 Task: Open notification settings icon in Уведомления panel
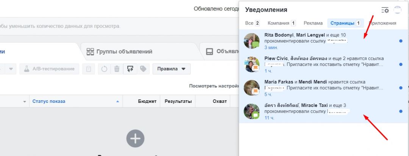click(x=385, y=10)
